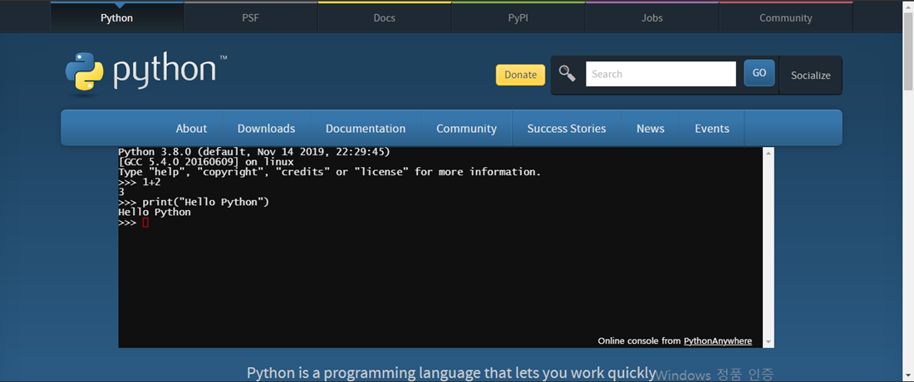Click the console scrollbar up arrow

click(769, 153)
